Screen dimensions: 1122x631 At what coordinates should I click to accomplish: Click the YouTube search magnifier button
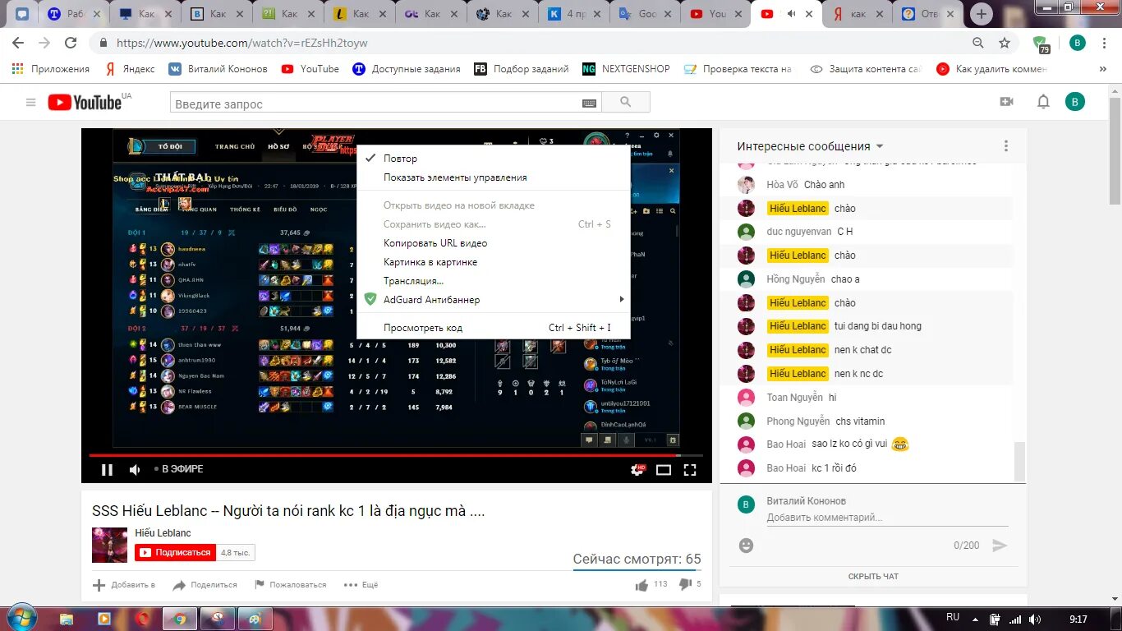point(626,102)
